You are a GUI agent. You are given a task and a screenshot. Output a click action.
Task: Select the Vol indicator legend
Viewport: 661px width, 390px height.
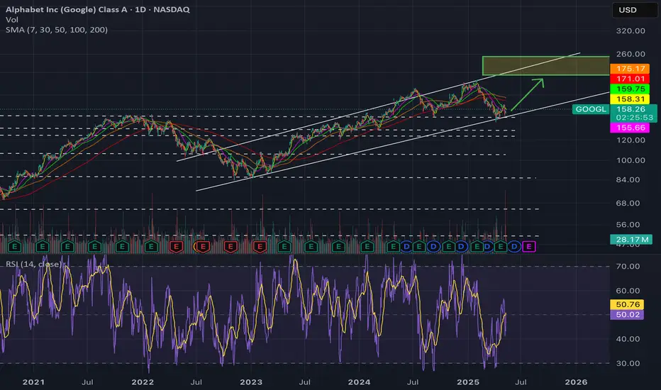(x=12, y=20)
